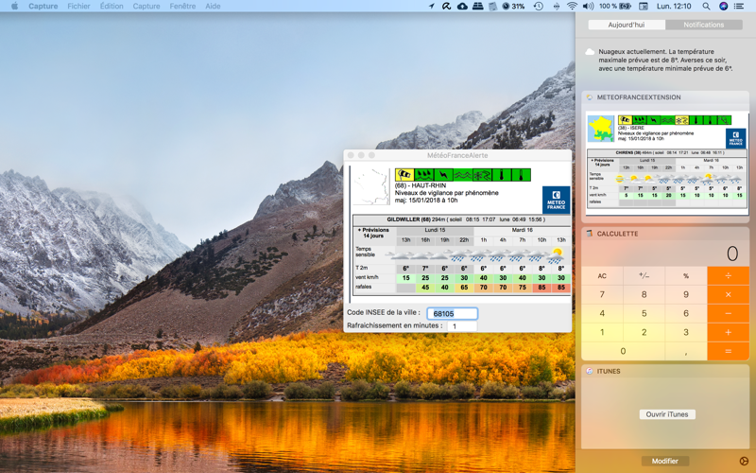This screenshot has width=756, height=473.
Task: Open Siri from the menu bar
Action: (723, 7)
